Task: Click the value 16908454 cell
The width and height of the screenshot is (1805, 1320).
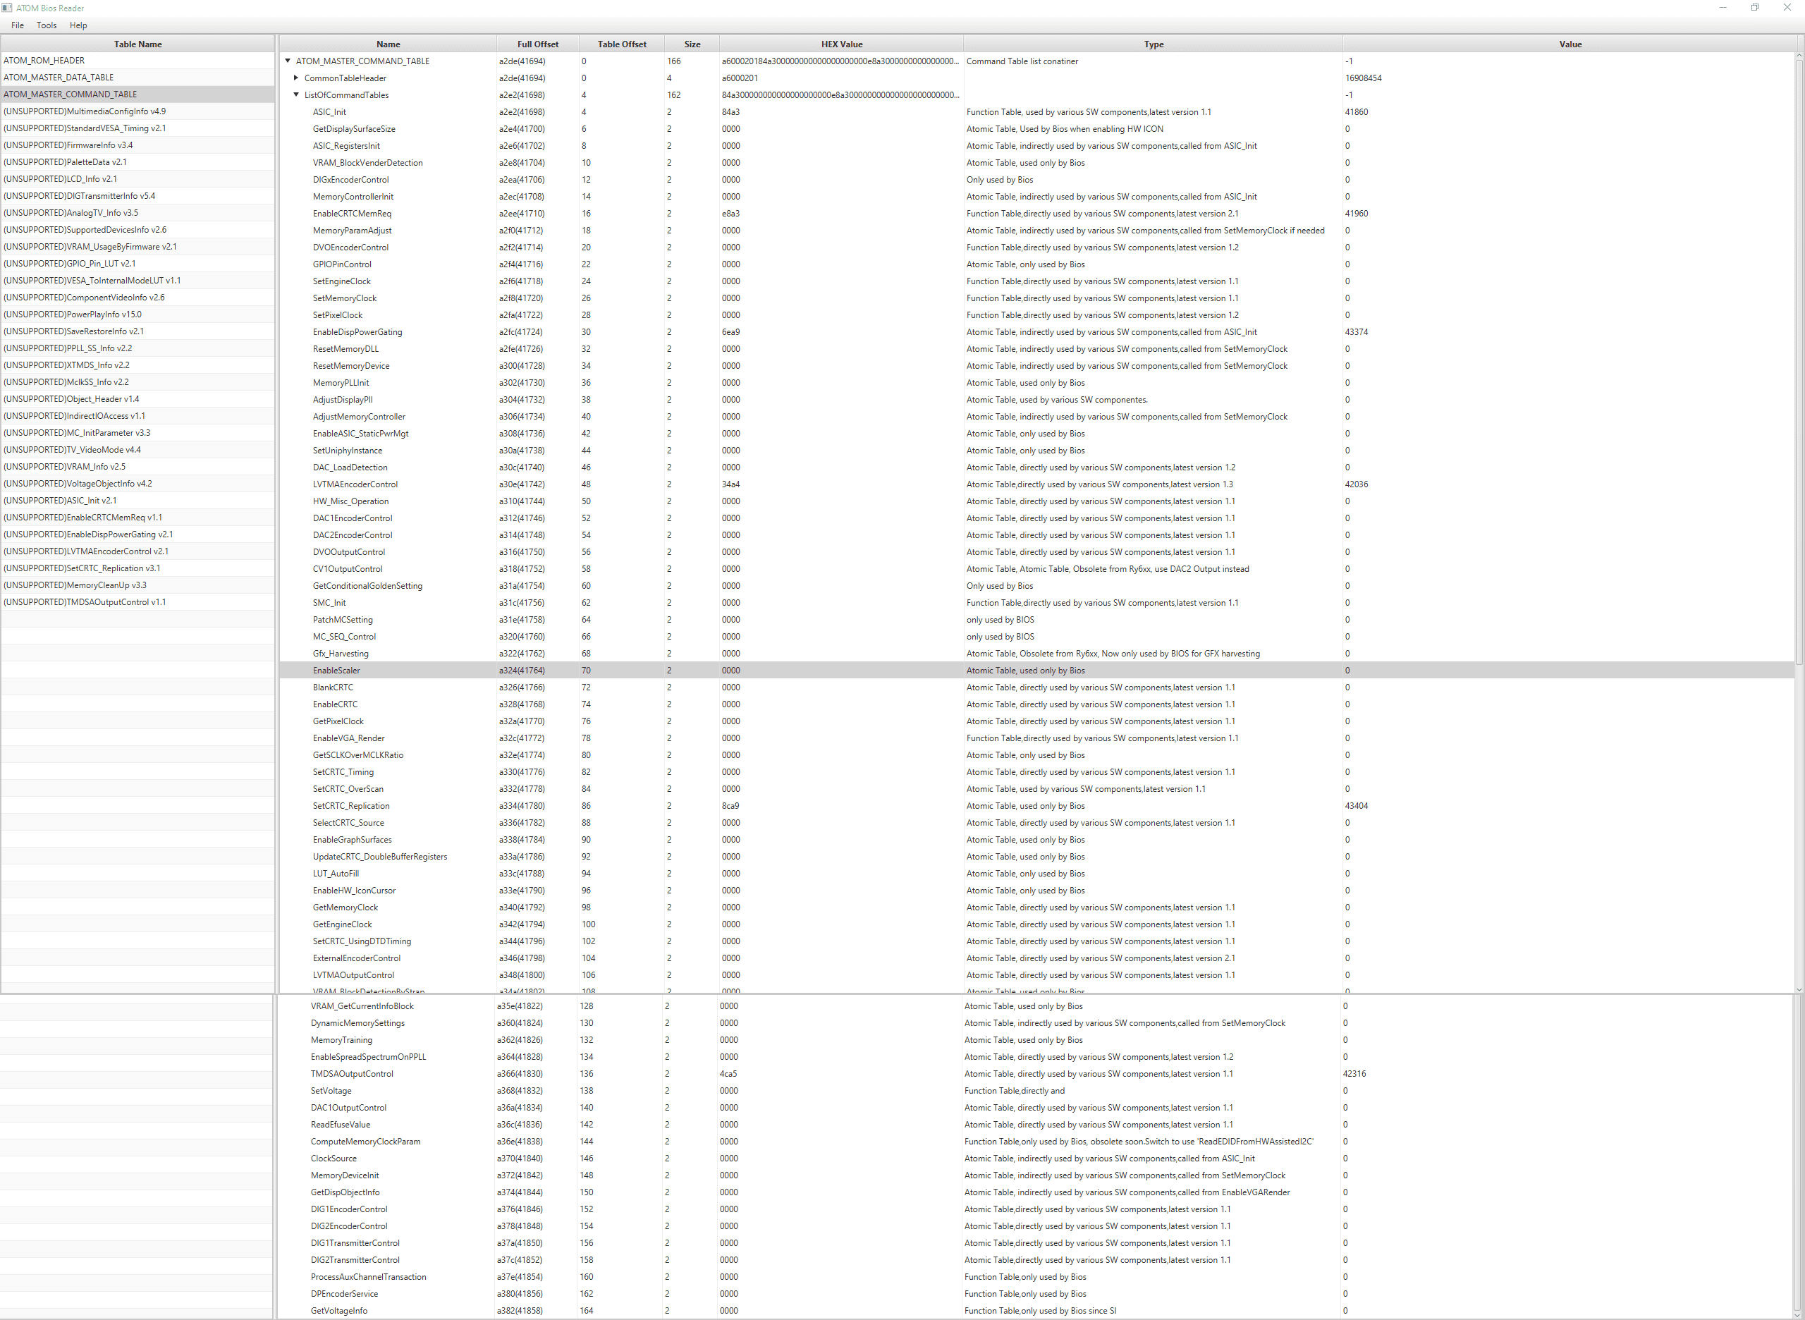Action: [x=1569, y=78]
